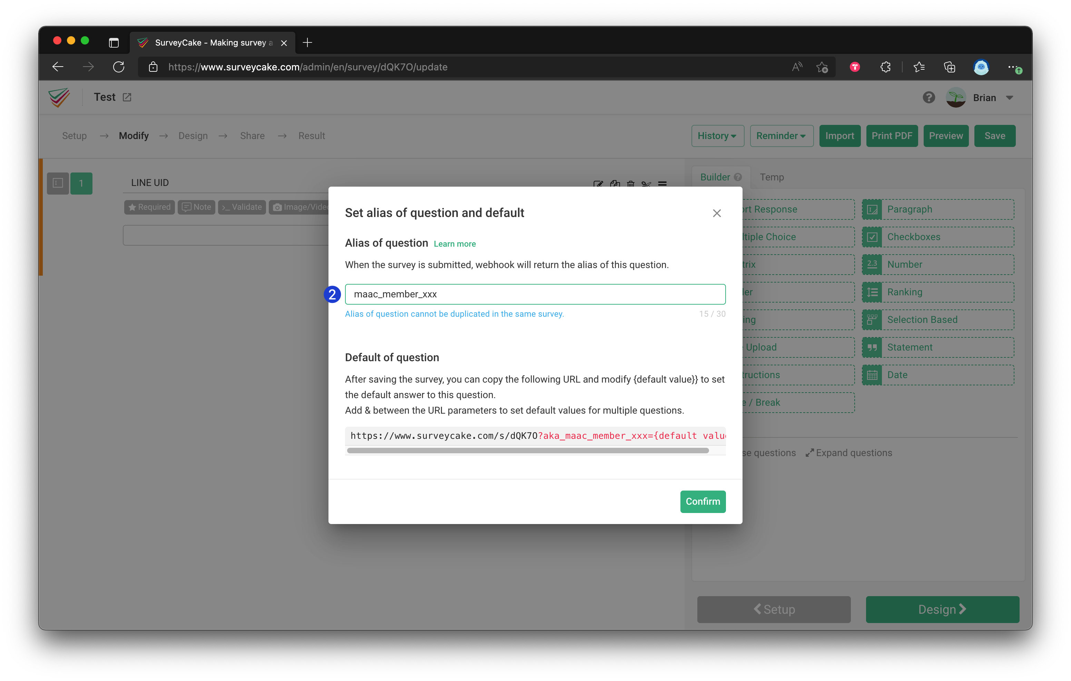This screenshot has width=1071, height=681.
Task: Open the Learn more link about aliases
Action: tap(454, 244)
